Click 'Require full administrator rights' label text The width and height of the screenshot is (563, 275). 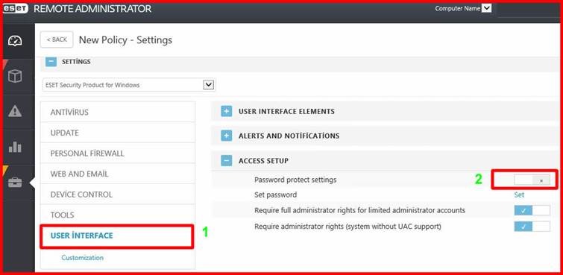(x=359, y=210)
